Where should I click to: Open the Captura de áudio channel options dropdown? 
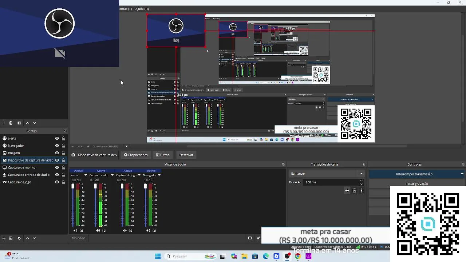112,175
